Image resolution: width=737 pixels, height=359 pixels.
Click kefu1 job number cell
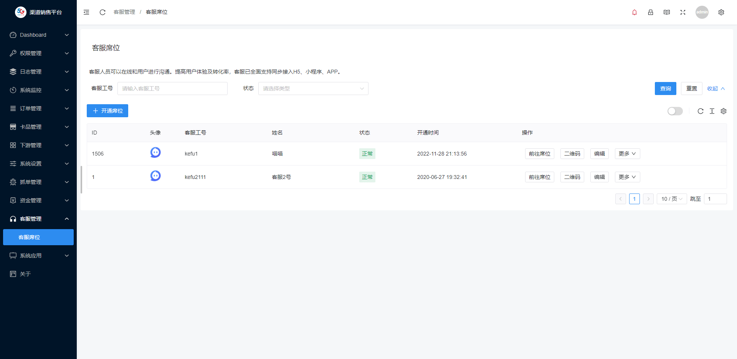[191, 154]
